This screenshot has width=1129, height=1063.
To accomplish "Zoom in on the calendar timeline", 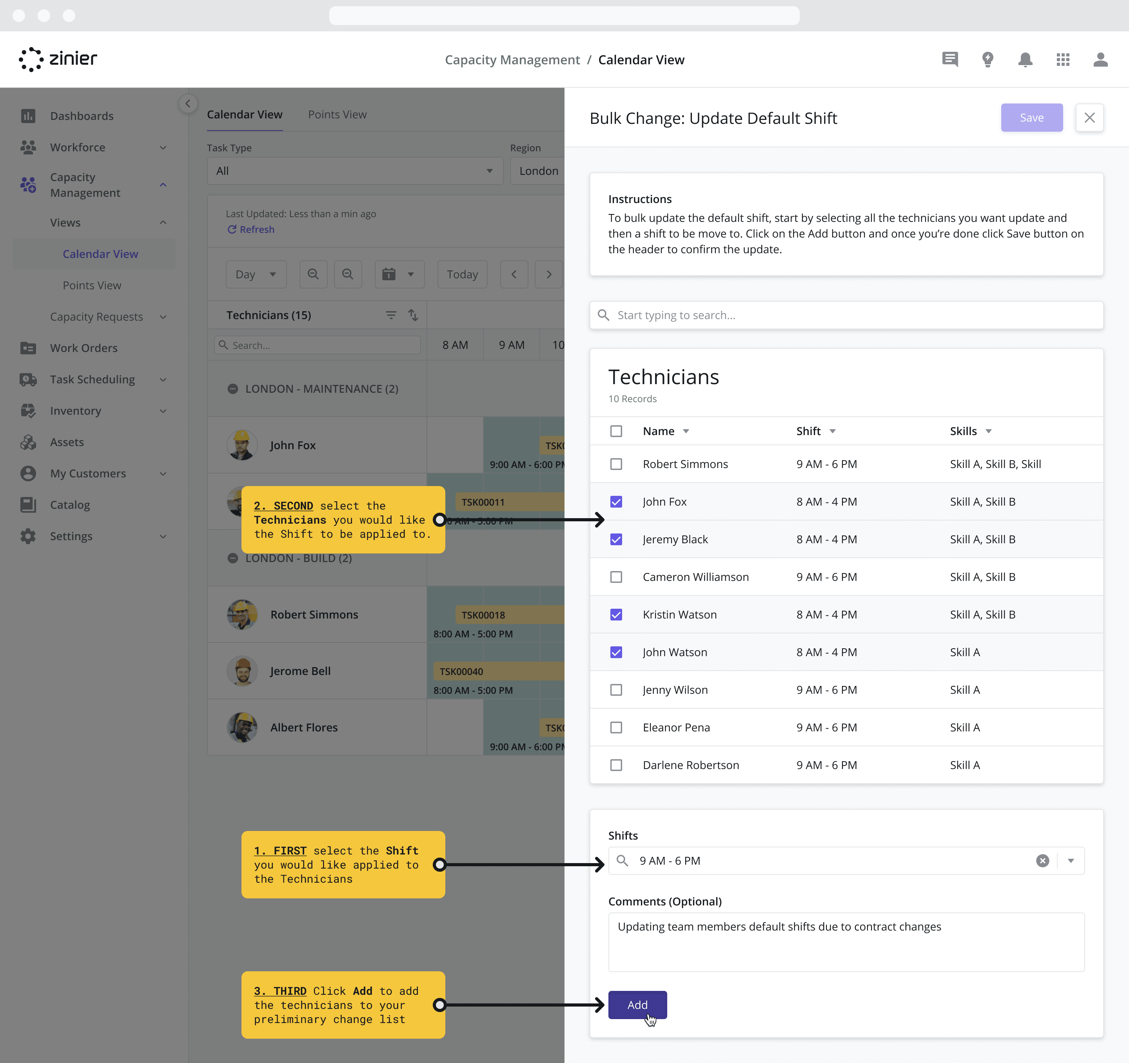I will click(313, 274).
